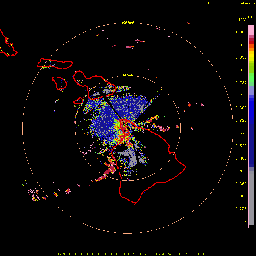This screenshot has width=256, height=256.
Task: Click the yellow segment of the color bar
Action: [251, 56]
